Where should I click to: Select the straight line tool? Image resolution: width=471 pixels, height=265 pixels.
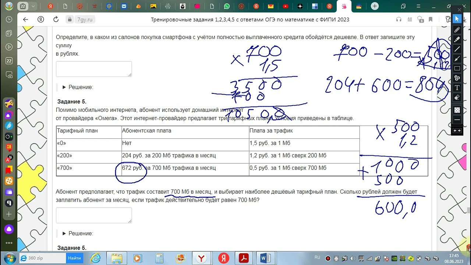(457, 49)
